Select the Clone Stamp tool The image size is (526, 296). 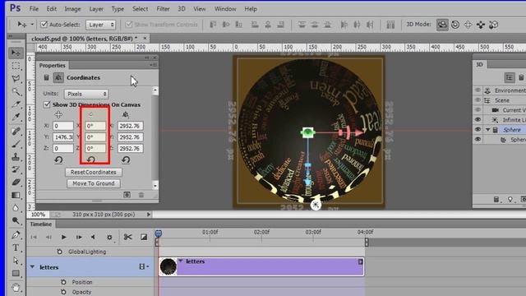point(16,157)
